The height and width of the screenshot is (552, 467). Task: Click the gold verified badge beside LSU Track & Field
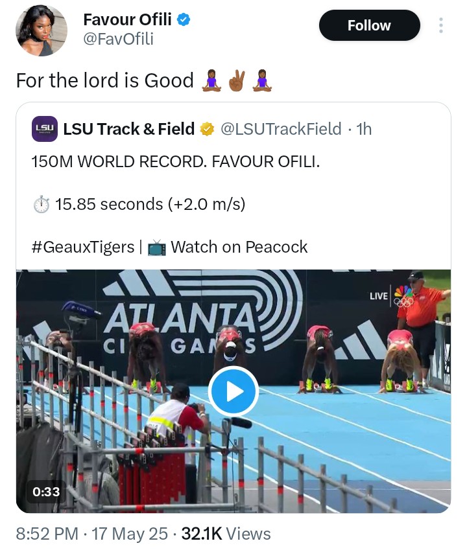[x=207, y=129]
